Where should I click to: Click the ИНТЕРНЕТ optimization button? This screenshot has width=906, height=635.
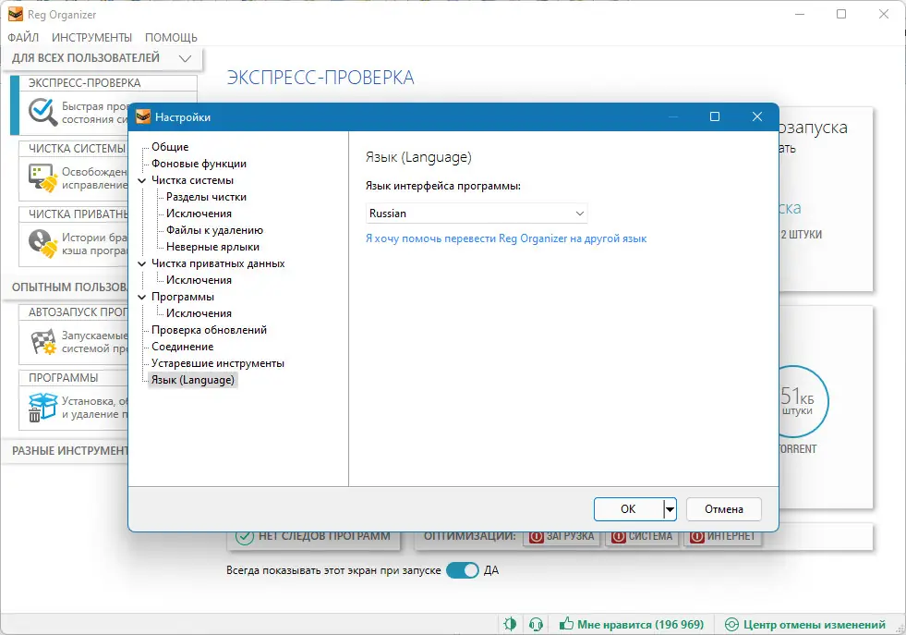[x=723, y=537]
